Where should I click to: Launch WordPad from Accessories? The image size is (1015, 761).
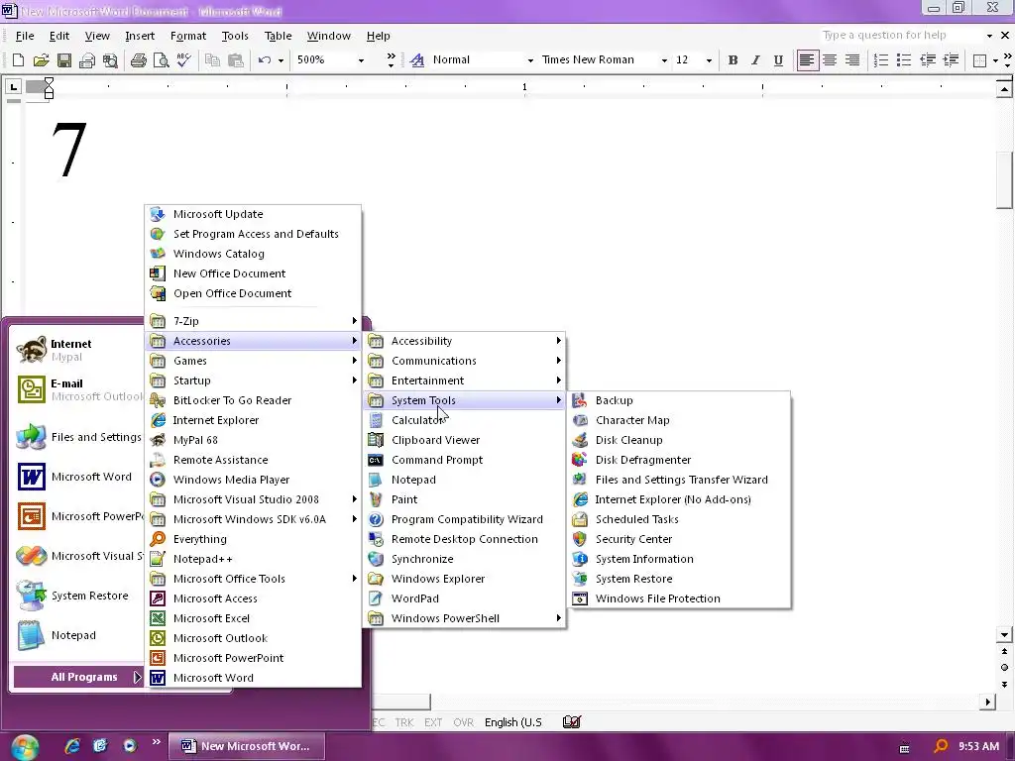point(465,598)
